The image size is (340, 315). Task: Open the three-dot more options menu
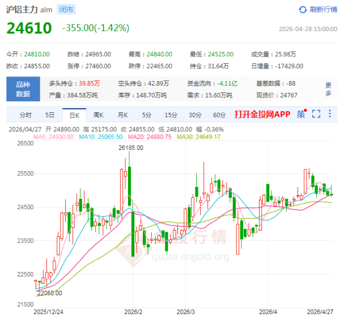pos(330,114)
